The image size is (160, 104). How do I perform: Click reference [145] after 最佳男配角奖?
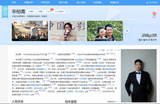click(46, 78)
